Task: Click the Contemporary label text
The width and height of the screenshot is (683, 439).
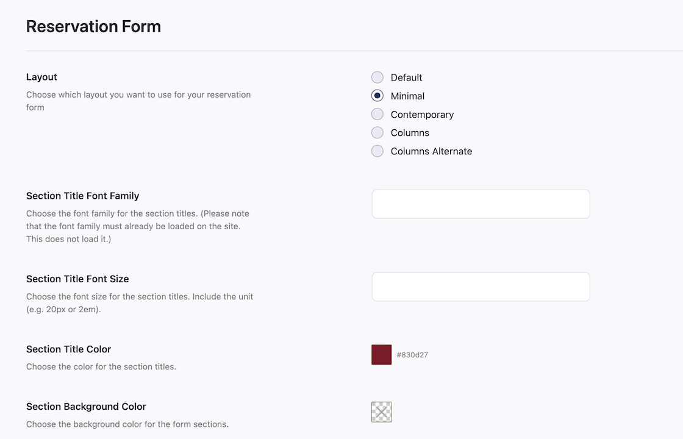Action: coord(422,115)
